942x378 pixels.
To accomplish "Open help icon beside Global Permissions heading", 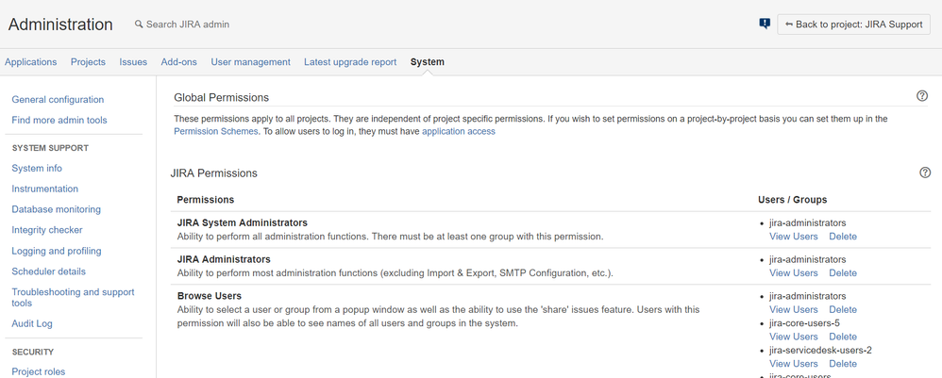I will point(922,96).
